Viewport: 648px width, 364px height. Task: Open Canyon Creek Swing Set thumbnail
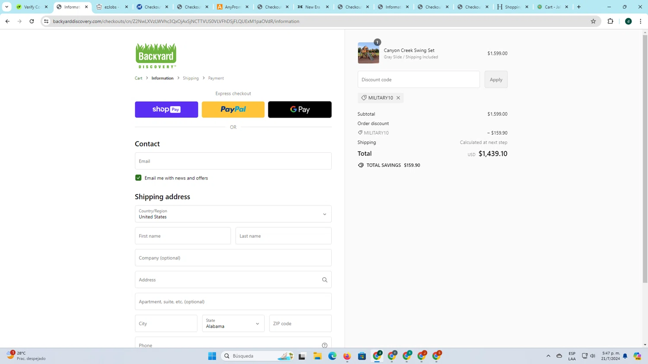tap(368, 53)
